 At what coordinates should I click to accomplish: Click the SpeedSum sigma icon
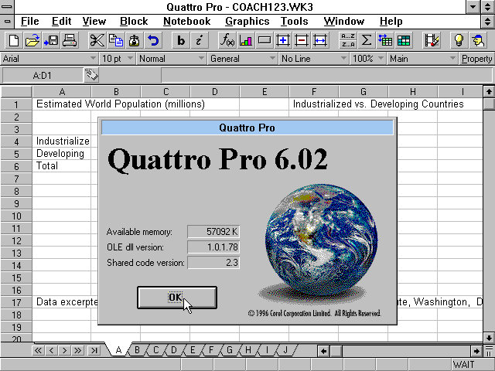point(367,41)
